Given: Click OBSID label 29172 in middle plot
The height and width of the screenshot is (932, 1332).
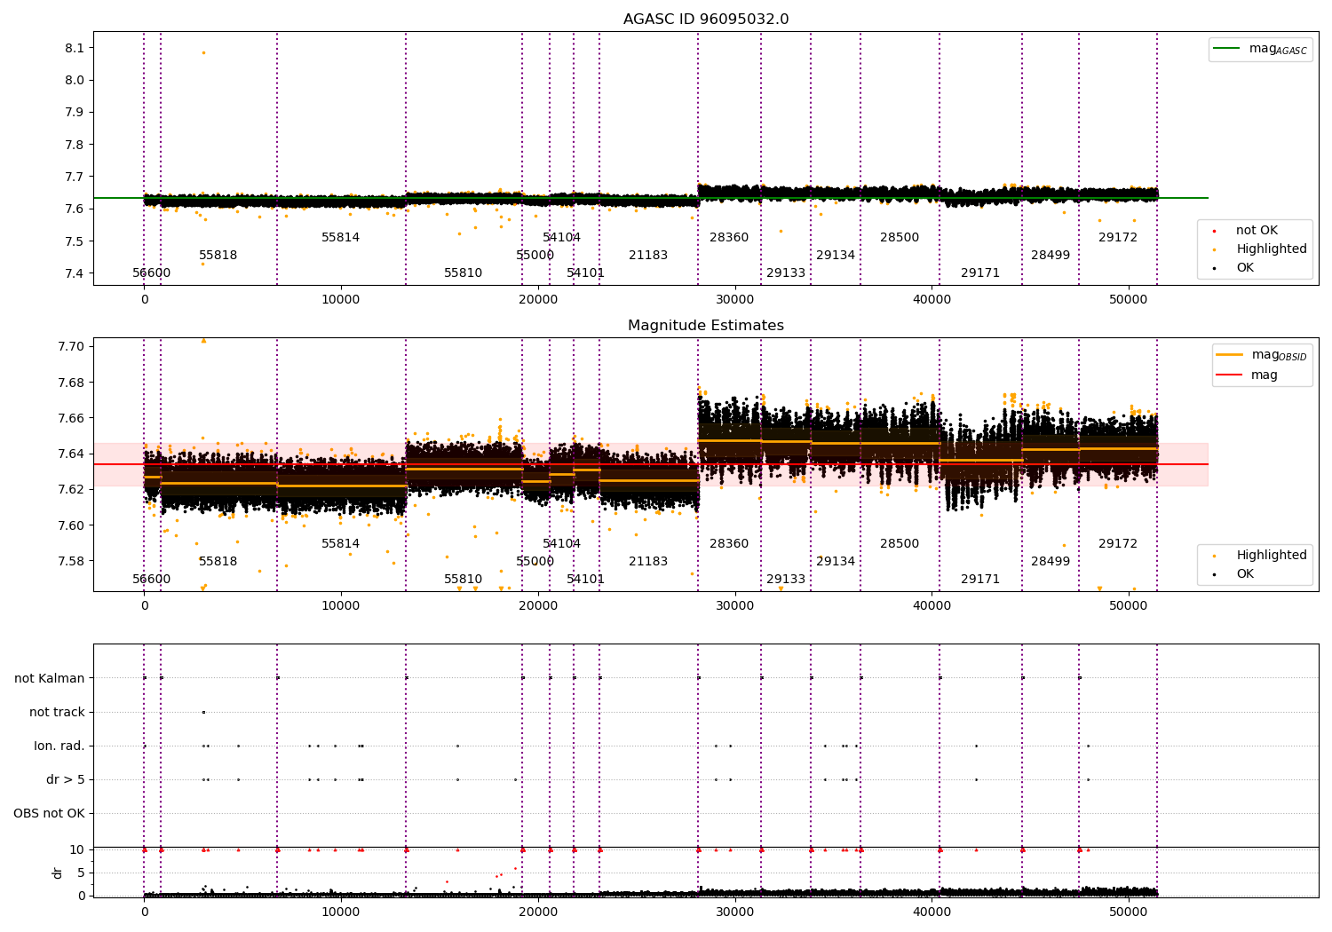Looking at the screenshot, I should coord(1118,544).
